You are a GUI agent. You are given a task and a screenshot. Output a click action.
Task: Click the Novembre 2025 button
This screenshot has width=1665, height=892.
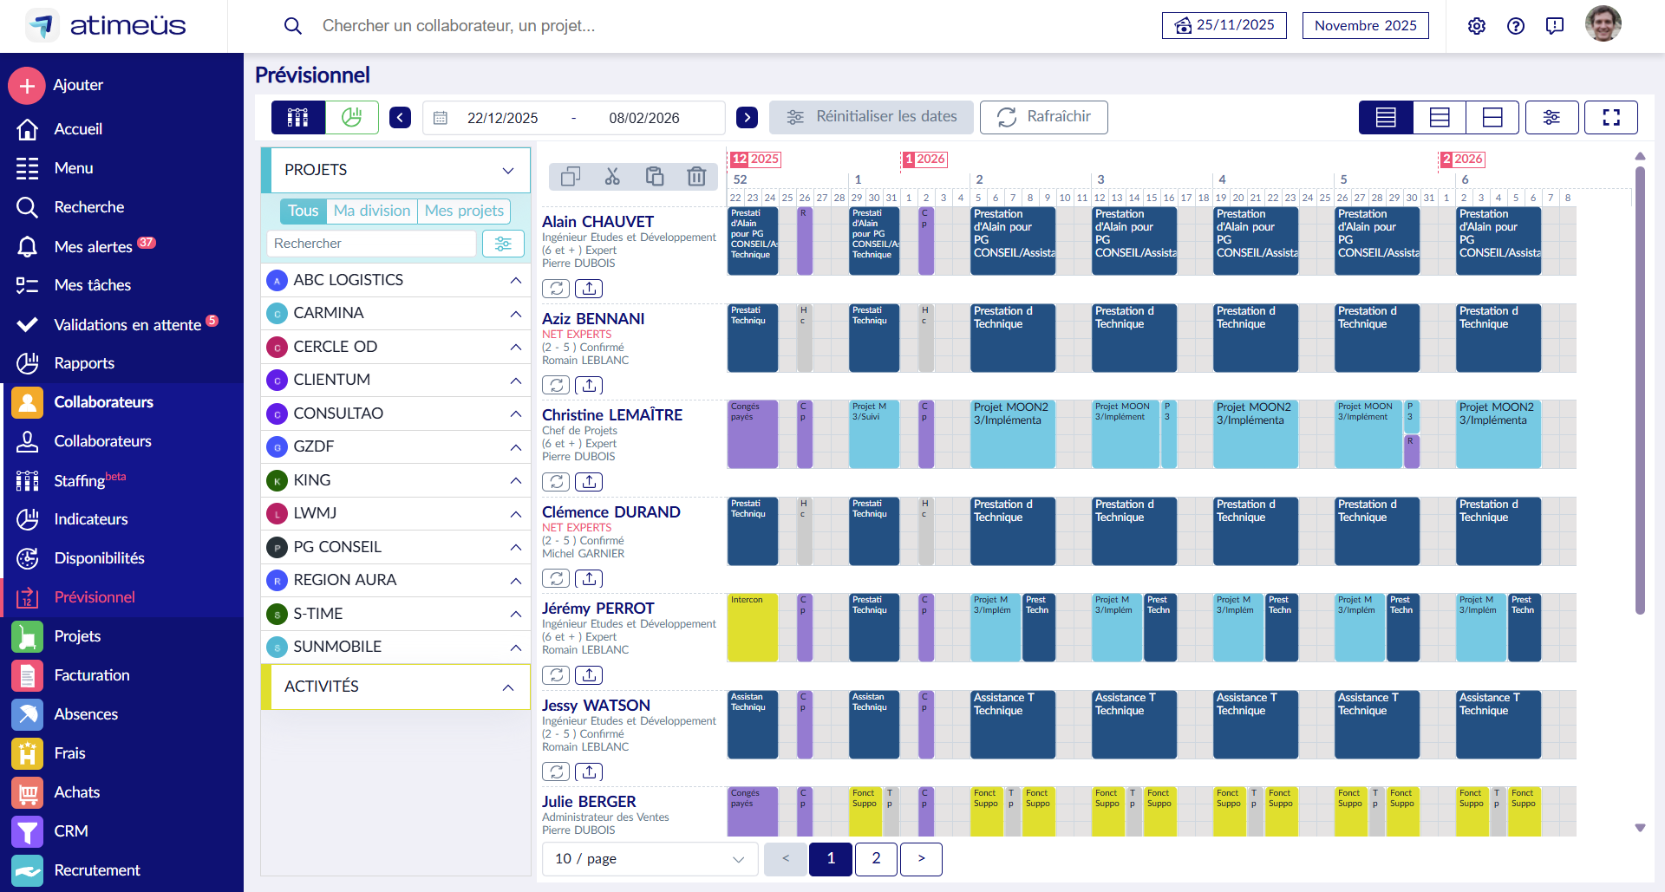[x=1366, y=25]
